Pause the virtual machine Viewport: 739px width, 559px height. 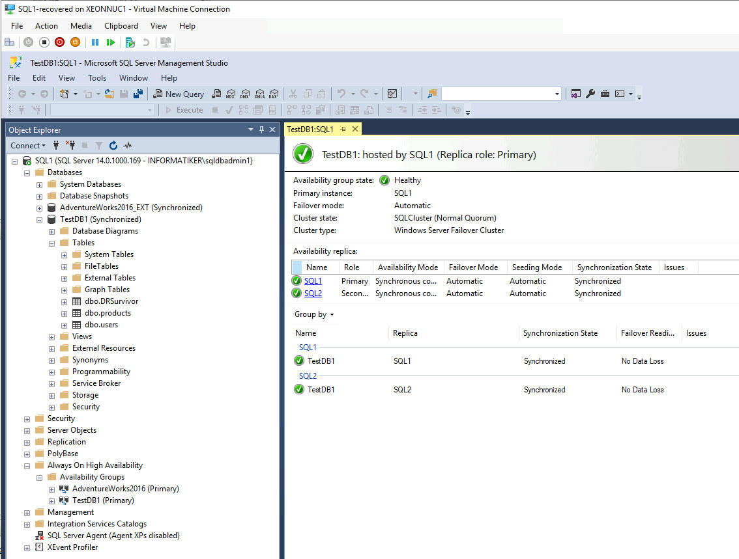[94, 42]
